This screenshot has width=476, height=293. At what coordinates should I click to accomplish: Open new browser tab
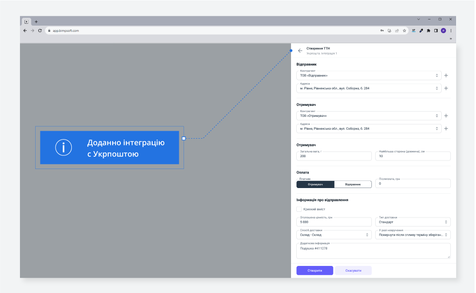click(36, 21)
